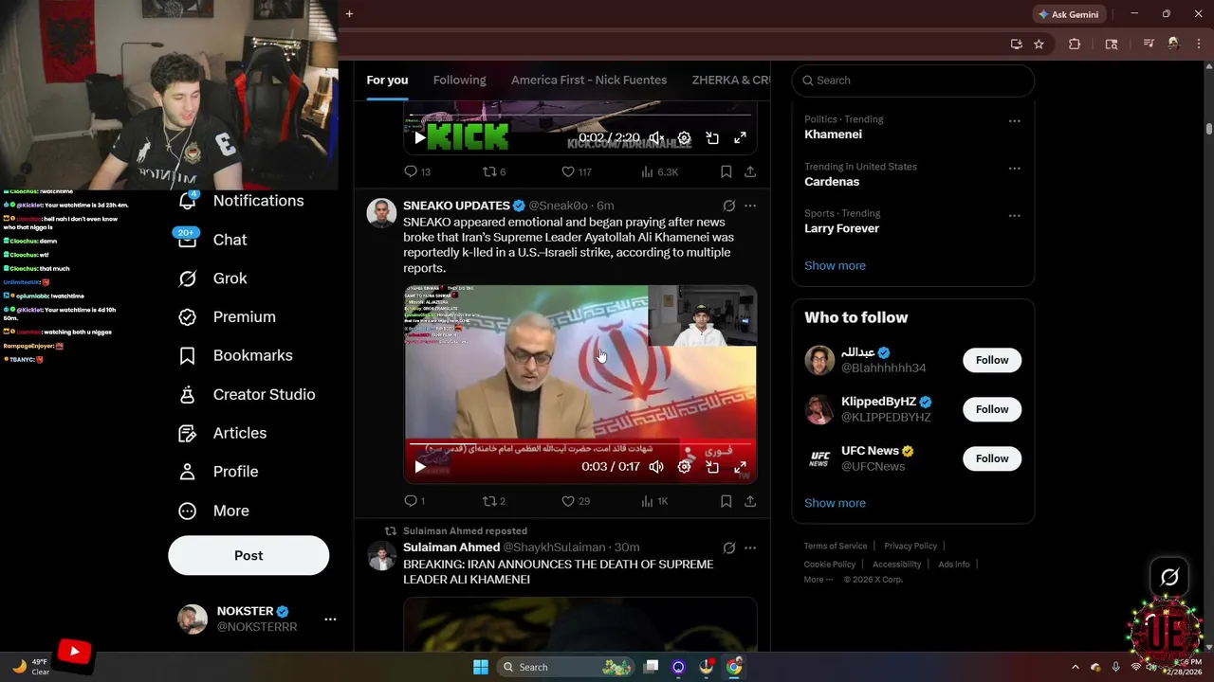Screen dimensions: 1214x682
Task: Open the Khamenei trending topic
Action: click(x=834, y=135)
